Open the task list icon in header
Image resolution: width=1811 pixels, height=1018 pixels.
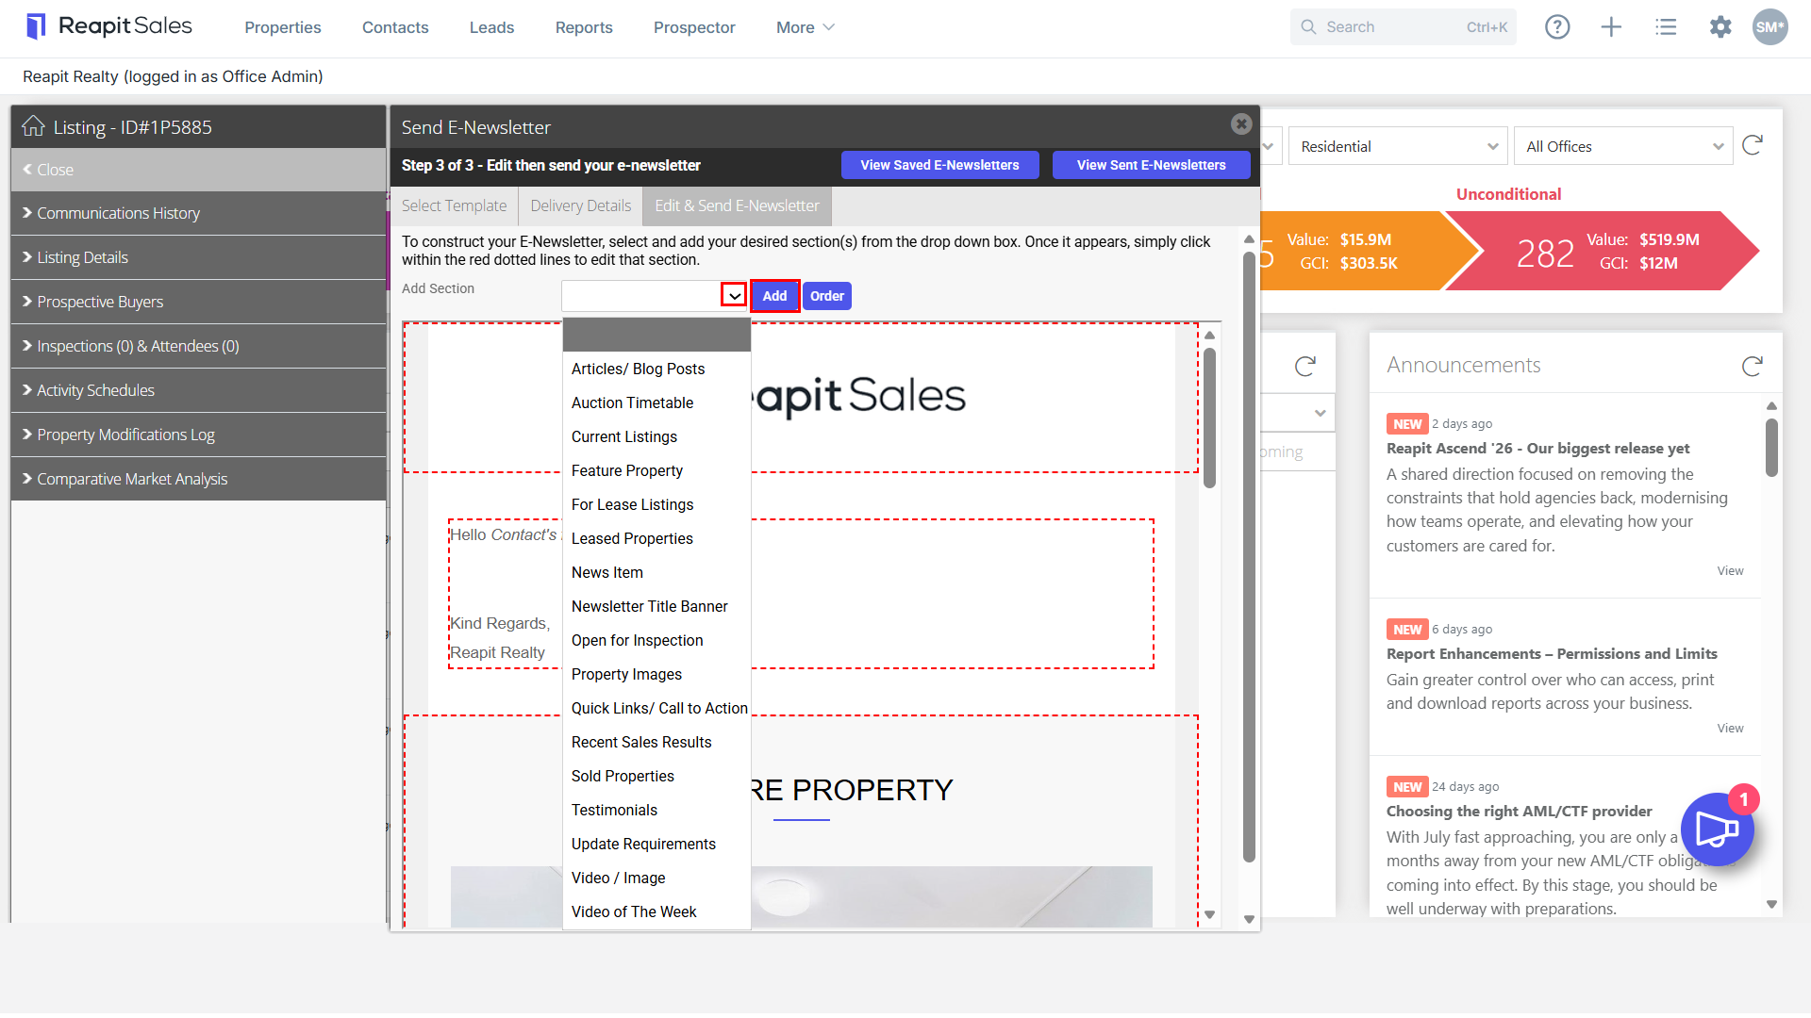(x=1666, y=27)
